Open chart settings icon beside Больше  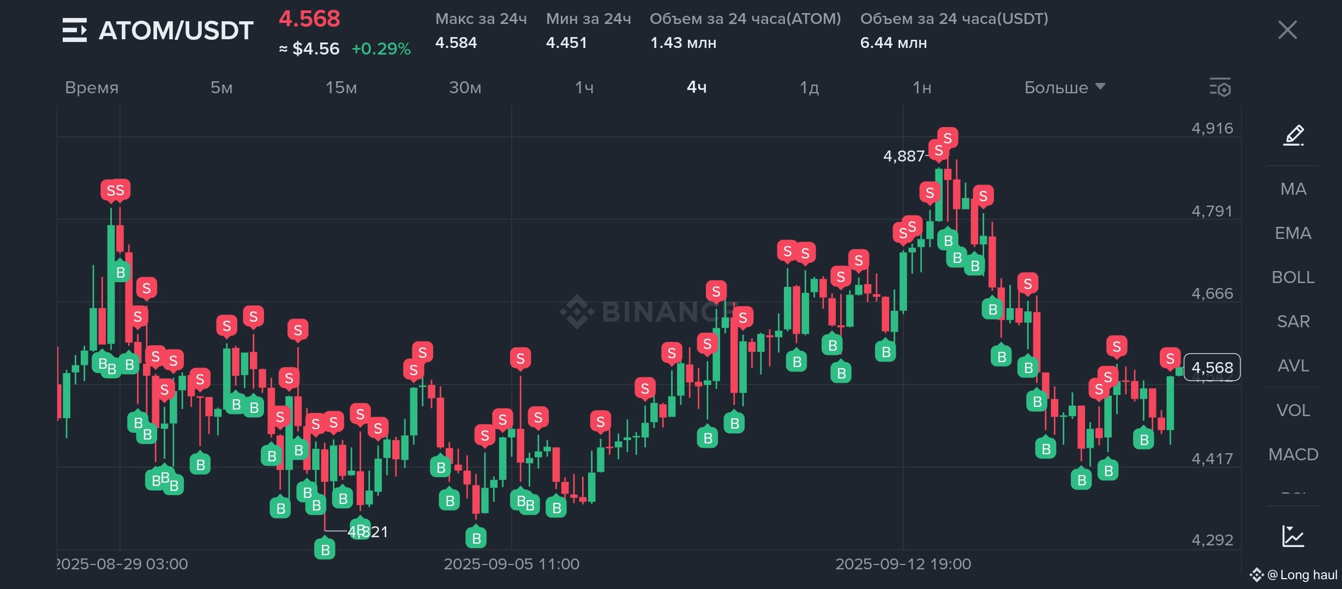pyautogui.click(x=1220, y=87)
